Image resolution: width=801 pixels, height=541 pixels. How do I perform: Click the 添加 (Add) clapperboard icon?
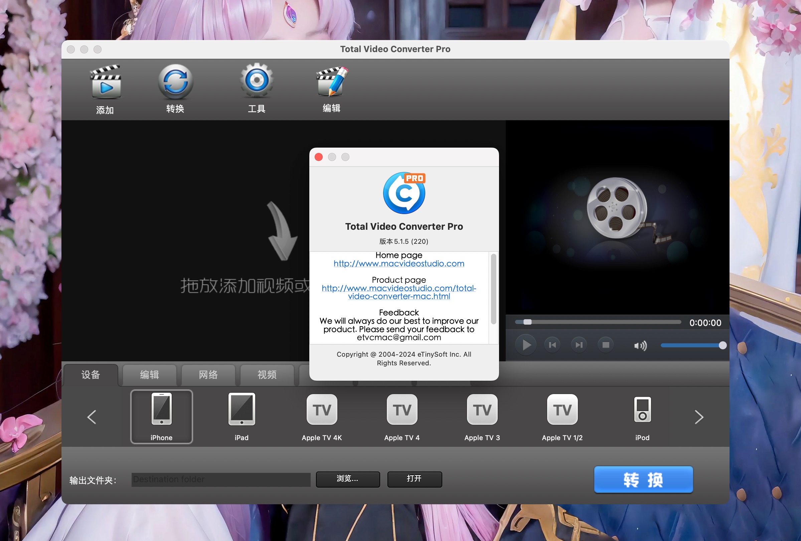pyautogui.click(x=105, y=82)
